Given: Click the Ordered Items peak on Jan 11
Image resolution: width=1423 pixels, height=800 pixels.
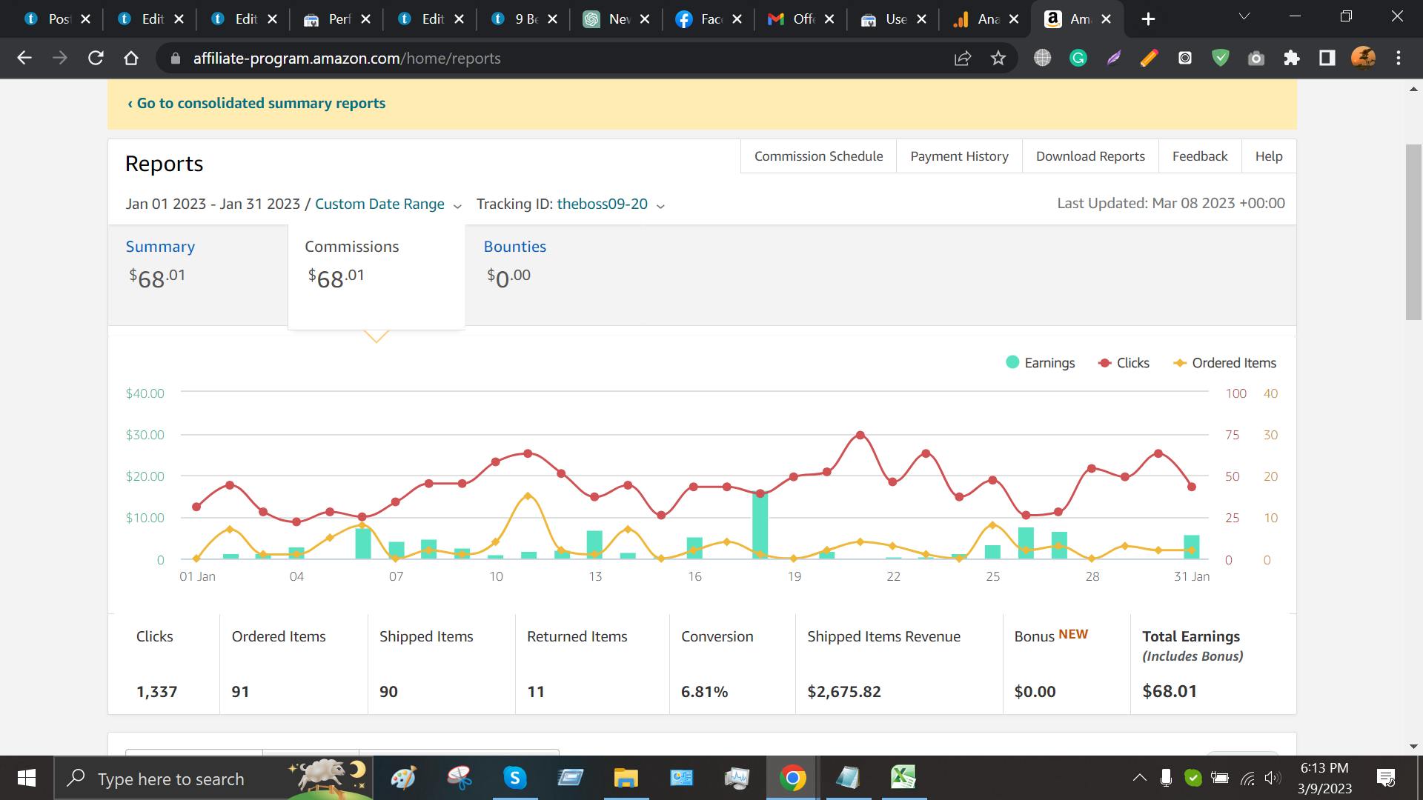Looking at the screenshot, I should click(528, 496).
